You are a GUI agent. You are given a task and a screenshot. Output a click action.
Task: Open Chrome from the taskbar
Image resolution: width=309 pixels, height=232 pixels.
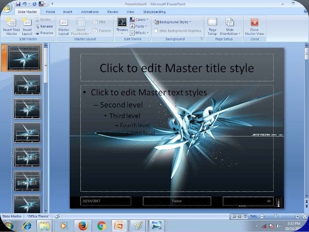(102, 226)
